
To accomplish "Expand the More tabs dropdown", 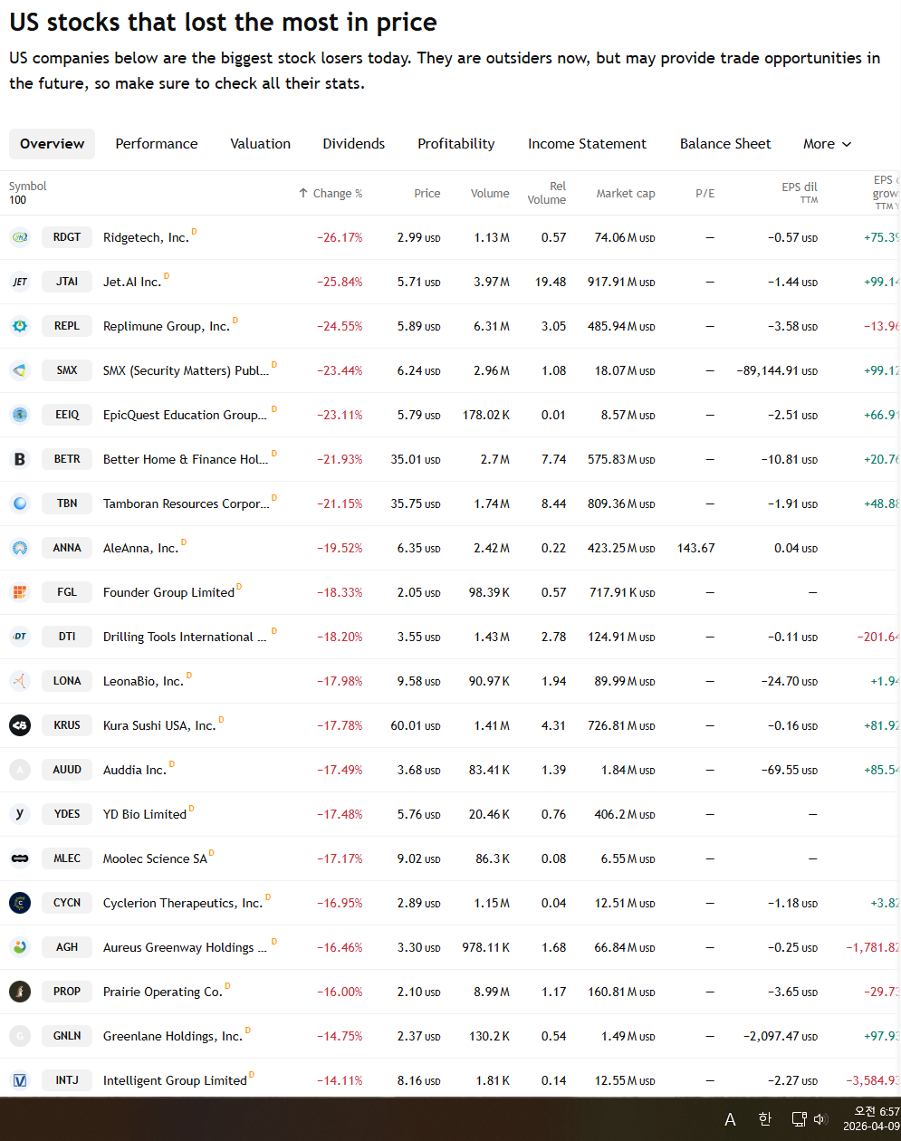I will [x=828, y=144].
